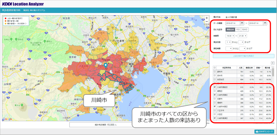Screen dimensions: 277x135
Task: Open the start date calendar picker
Action: tap(242, 23)
